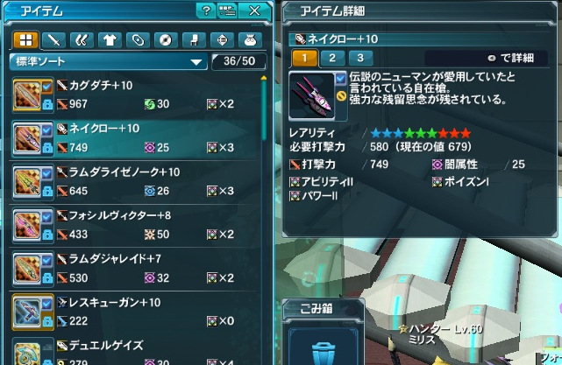Click the inventory list scrollbar
The width and height of the screenshot is (562, 365).
pyautogui.click(x=264, y=108)
